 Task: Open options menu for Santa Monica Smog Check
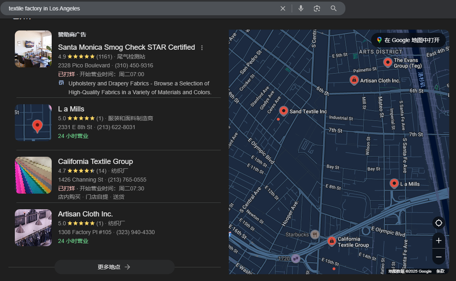[x=202, y=48]
